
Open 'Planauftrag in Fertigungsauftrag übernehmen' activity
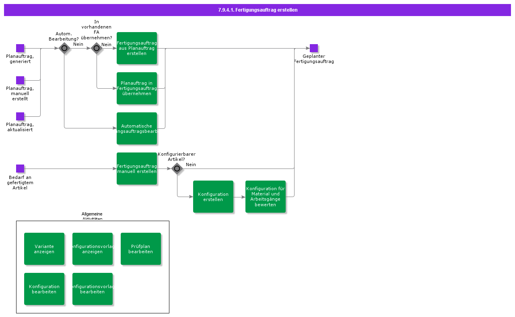click(137, 88)
